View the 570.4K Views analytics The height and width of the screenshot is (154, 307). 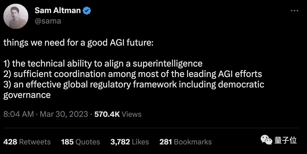(118, 114)
